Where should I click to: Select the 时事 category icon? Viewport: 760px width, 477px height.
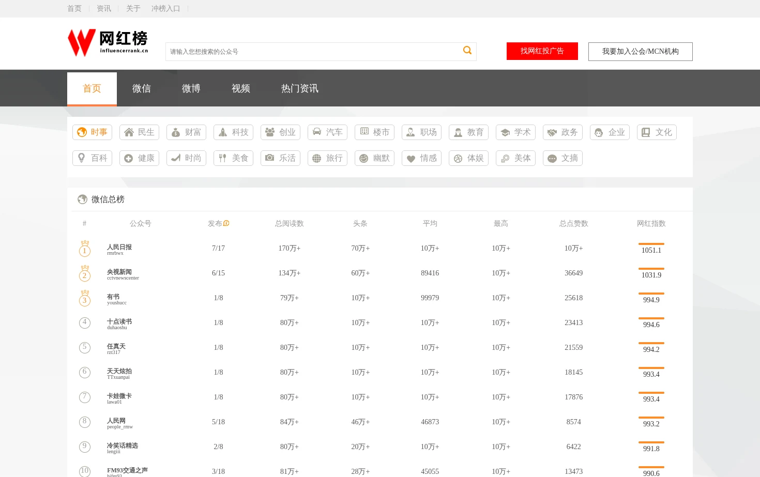[82, 132]
